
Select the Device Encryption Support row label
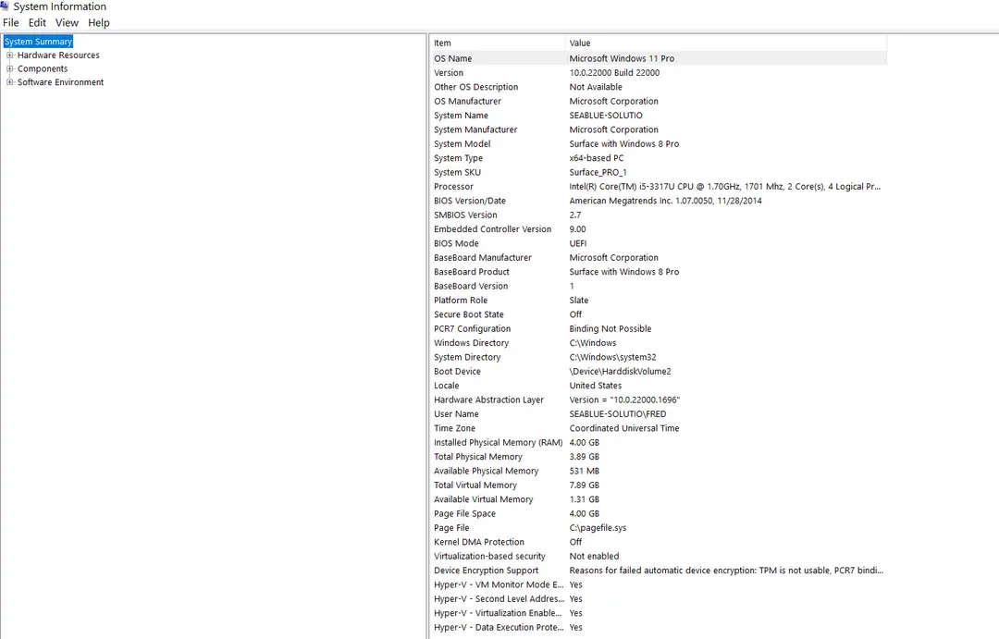[x=487, y=571]
